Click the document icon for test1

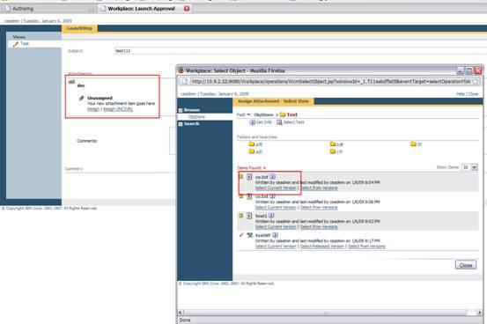tap(249, 216)
